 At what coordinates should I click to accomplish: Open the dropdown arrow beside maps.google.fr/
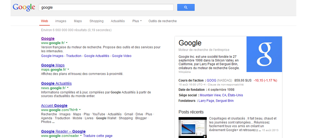68,69
